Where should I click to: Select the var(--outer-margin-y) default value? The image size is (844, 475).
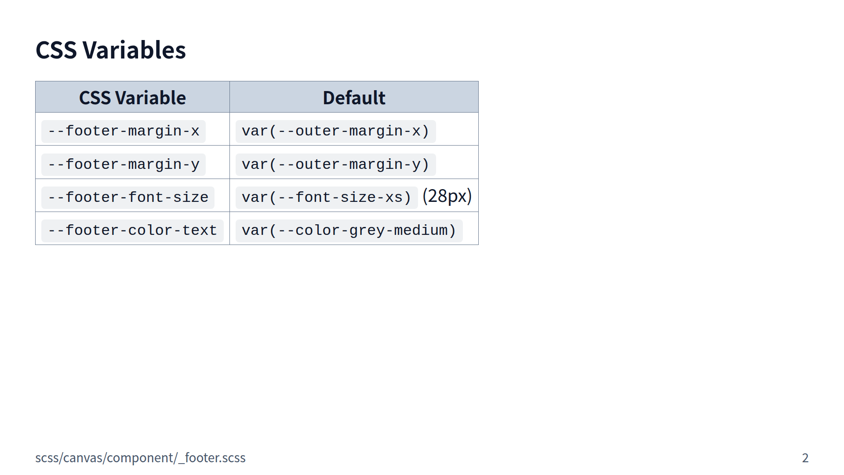[x=335, y=164]
